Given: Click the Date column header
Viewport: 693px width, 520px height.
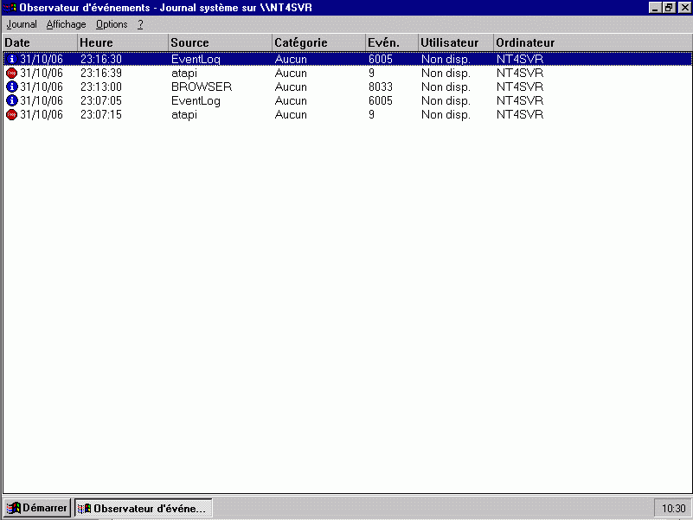Looking at the screenshot, I should pos(39,42).
